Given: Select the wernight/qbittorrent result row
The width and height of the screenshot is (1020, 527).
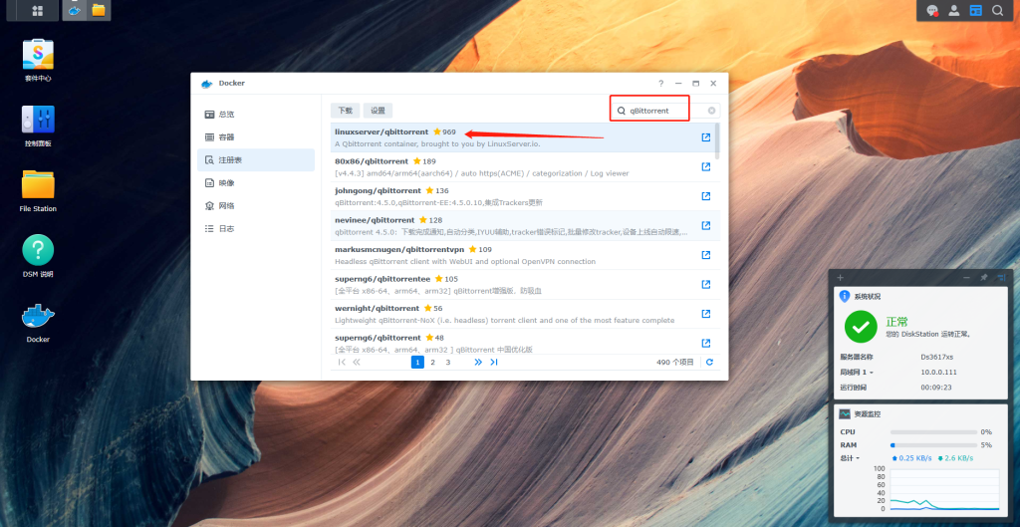Looking at the screenshot, I should [x=525, y=314].
